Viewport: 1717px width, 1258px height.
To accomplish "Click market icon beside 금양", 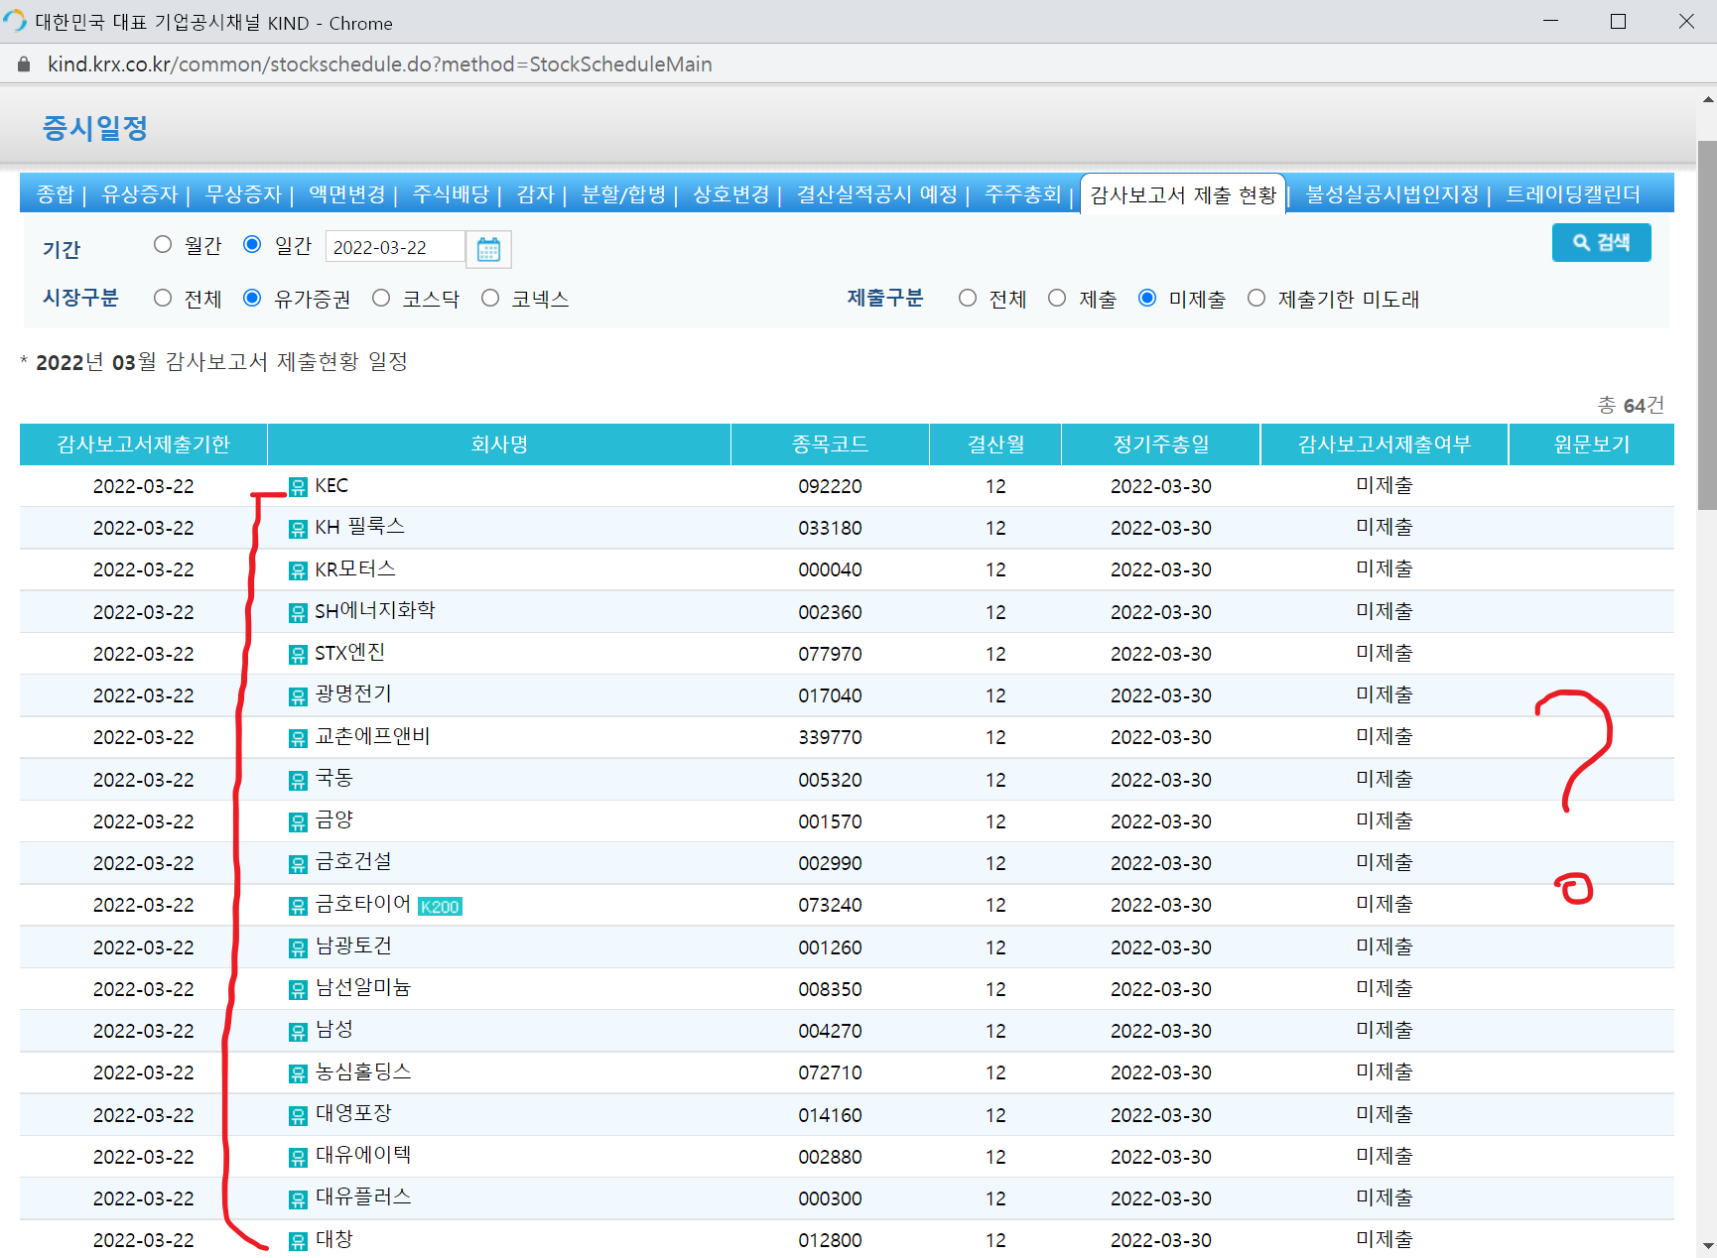I will (298, 822).
